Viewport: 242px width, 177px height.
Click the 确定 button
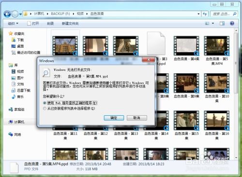[x=114, y=118]
